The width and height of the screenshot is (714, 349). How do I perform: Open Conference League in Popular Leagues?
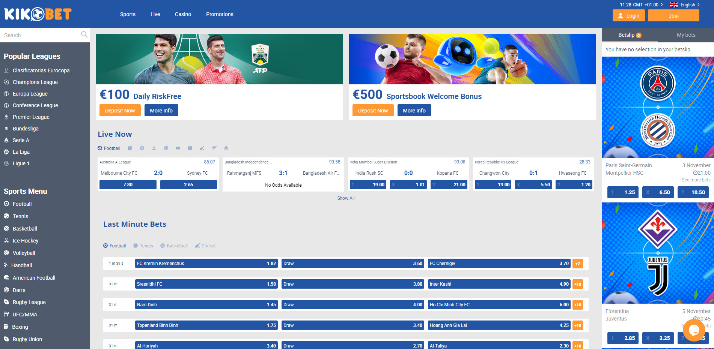click(x=35, y=105)
